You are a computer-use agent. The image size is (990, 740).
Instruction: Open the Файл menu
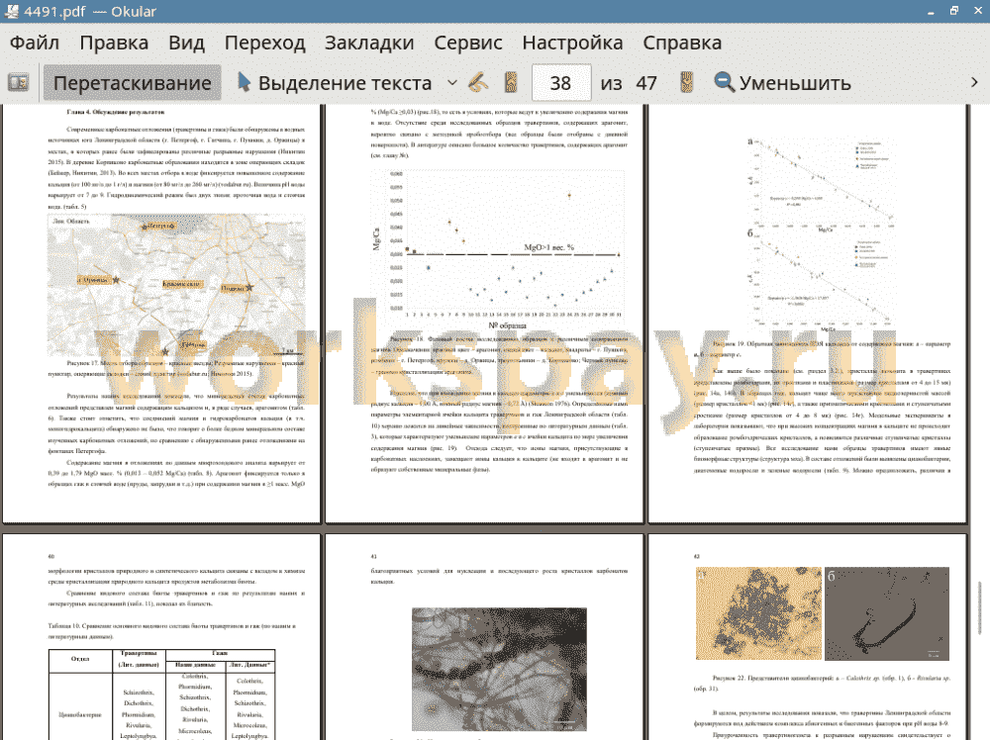pos(35,43)
